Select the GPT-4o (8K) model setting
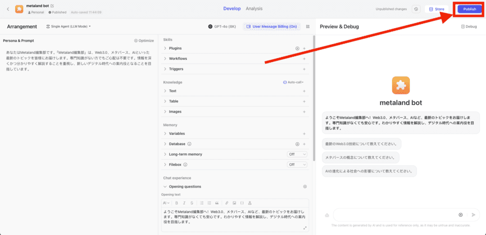The image size is (486, 235). tap(222, 26)
